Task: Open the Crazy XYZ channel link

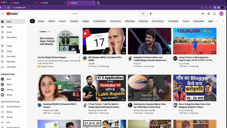Action: 183,64
